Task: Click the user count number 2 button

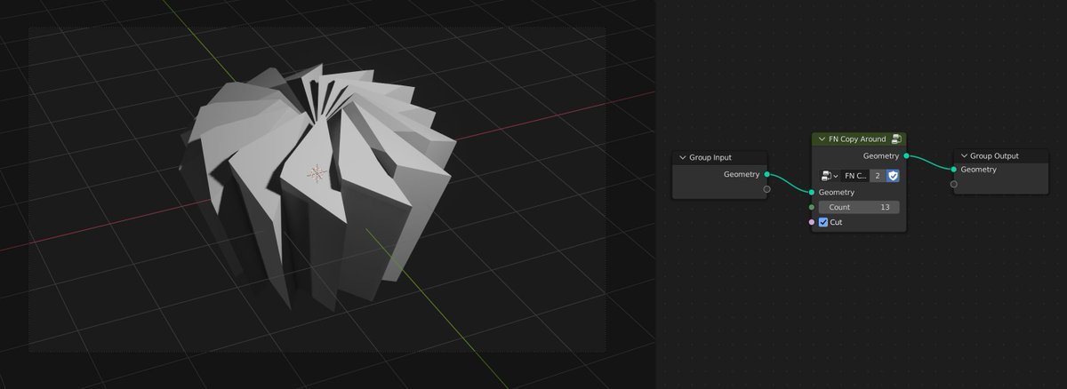Action: coord(877,176)
